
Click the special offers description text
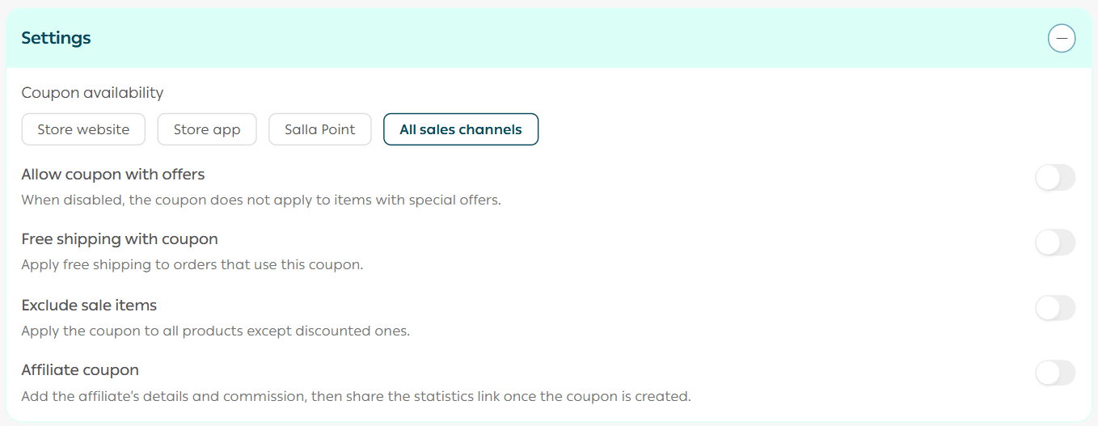pos(261,200)
